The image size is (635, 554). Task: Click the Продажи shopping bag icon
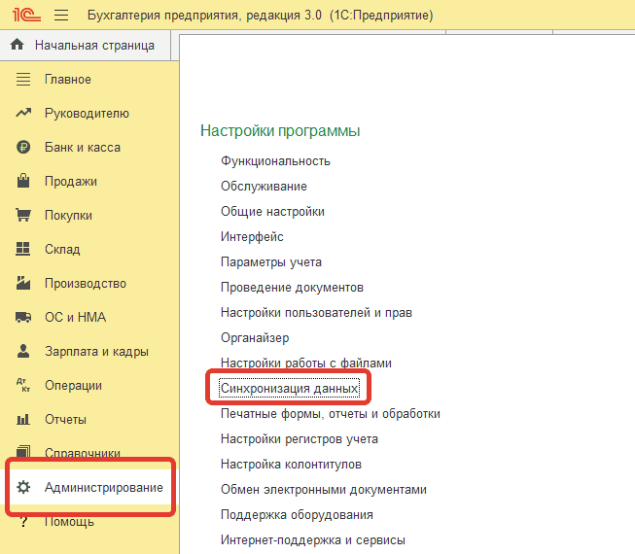pyautogui.click(x=23, y=181)
